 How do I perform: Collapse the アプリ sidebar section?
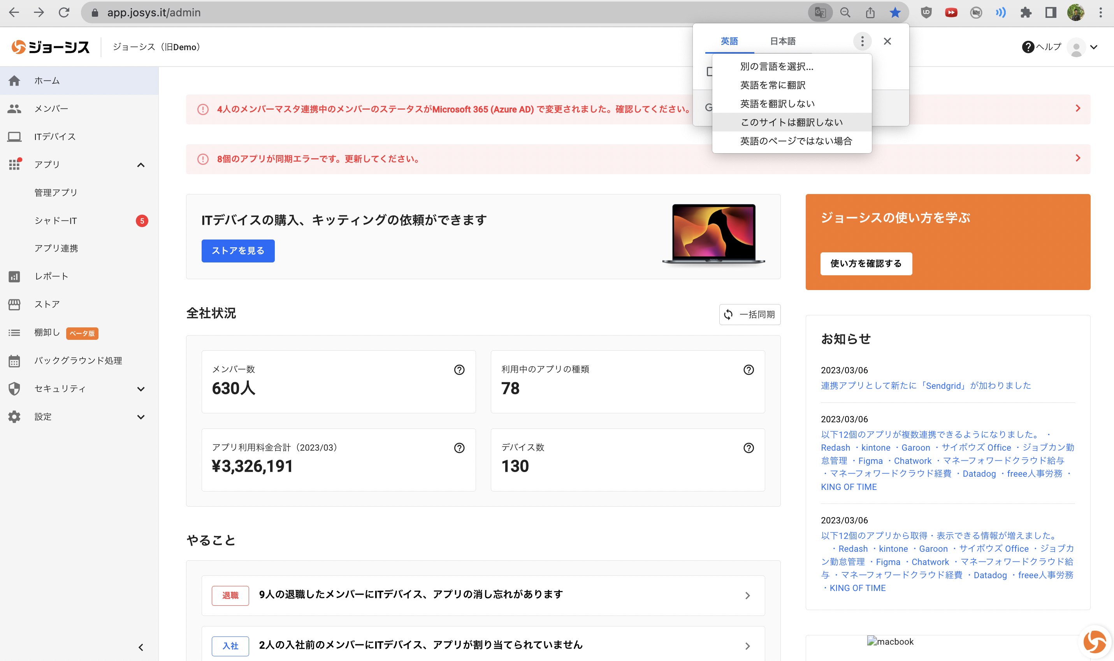tap(141, 164)
